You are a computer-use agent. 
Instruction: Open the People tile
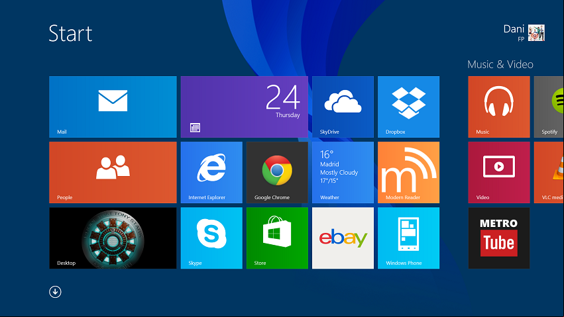tap(113, 172)
